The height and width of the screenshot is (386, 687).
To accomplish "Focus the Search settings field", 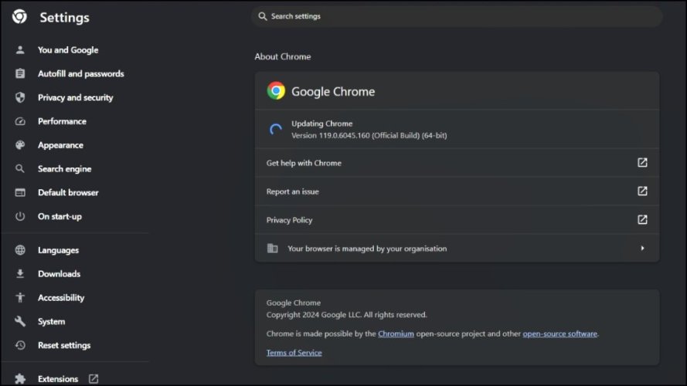I will (457, 16).
